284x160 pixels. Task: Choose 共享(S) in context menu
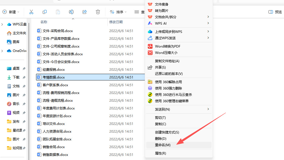tap(179, 67)
